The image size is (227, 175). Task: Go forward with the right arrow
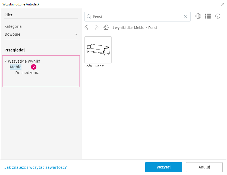[96, 27]
